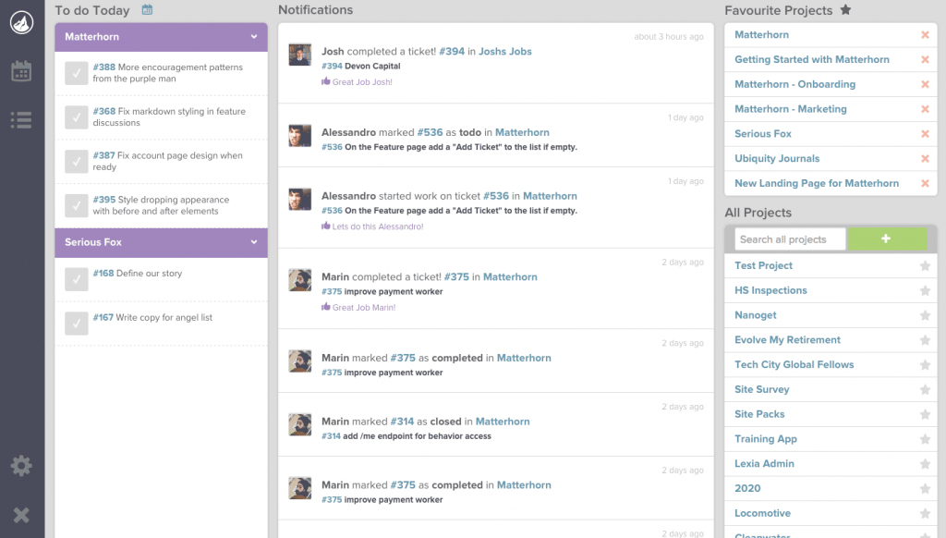The width and height of the screenshot is (946, 538).
Task: Open the task list icon in sidebar
Action: tap(21, 119)
